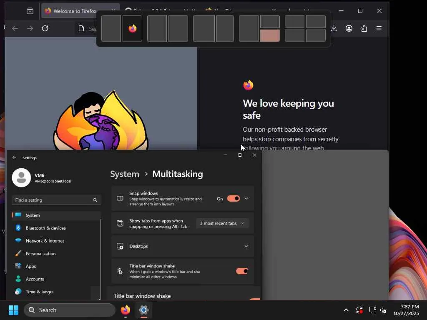This screenshot has height=320, width=427.
Task: Go forward in Firefox history
Action: click(30, 28)
